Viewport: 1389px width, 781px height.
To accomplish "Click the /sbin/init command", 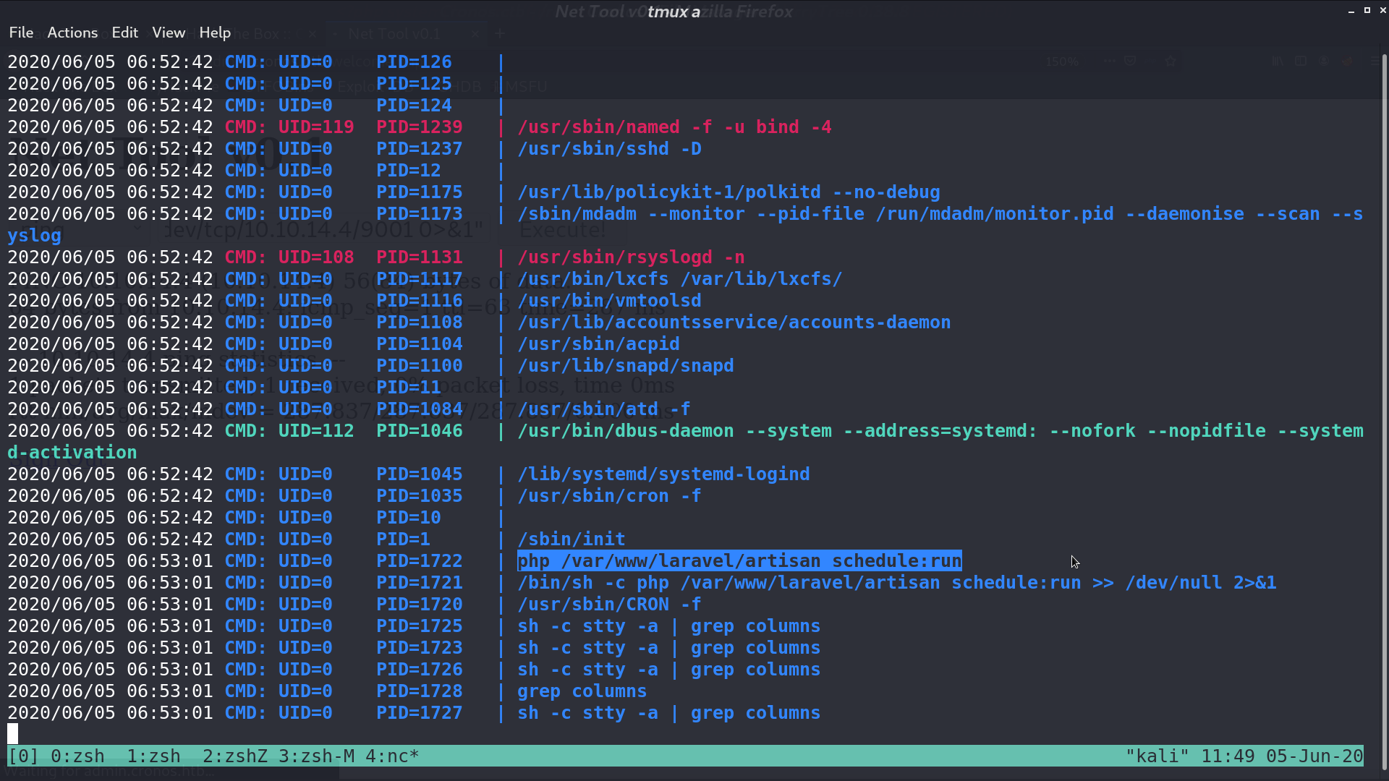I will (x=572, y=539).
